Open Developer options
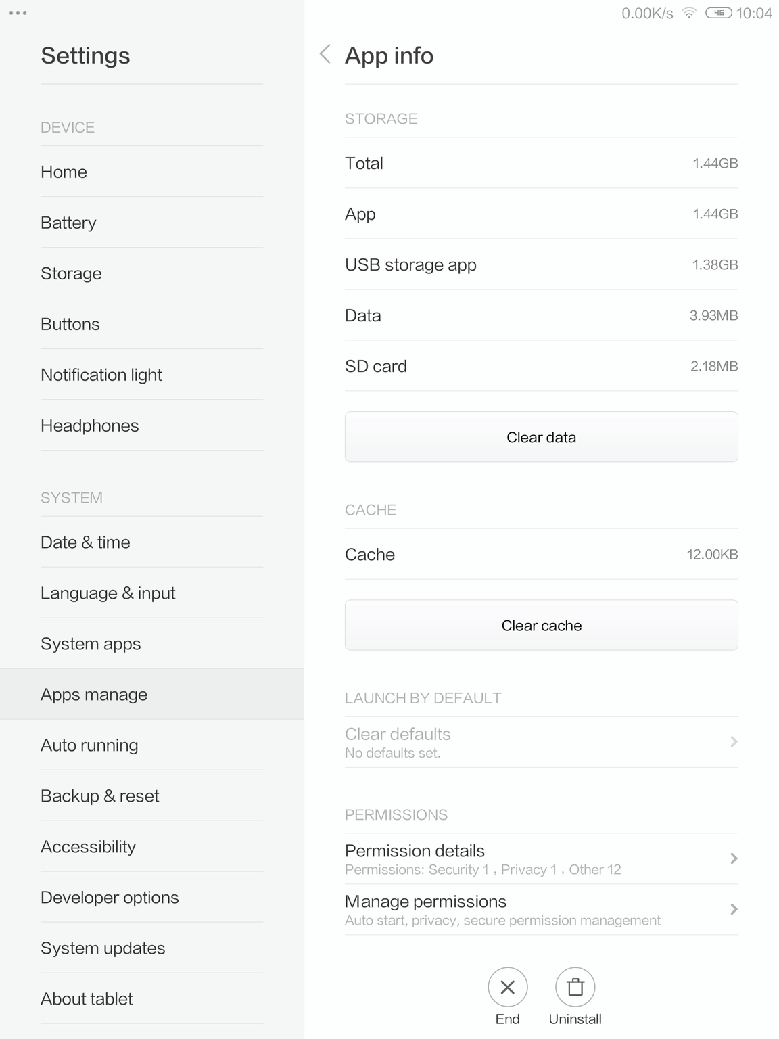Screen dimensions: 779x1039 point(110,897)
